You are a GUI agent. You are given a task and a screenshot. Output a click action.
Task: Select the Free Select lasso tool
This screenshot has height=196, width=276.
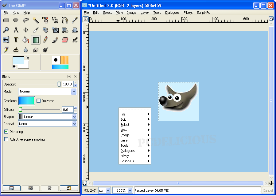26,20
